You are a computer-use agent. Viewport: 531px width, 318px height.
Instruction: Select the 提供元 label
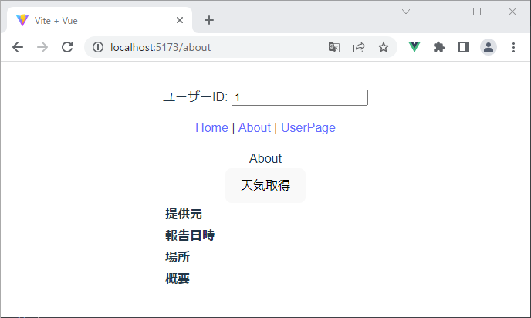(184, 214)
